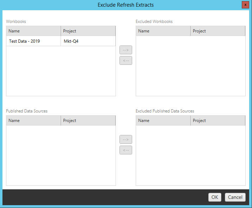Click Name header in Excluded Published Data Sources

click(163, 121)
